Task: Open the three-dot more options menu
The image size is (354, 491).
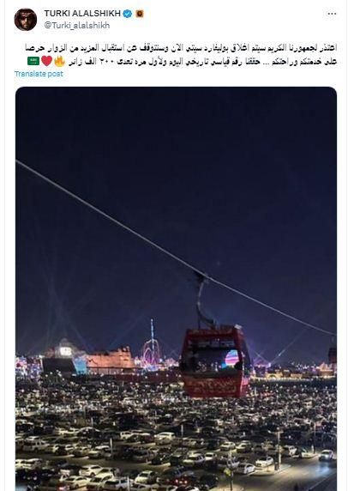Action: [332, 14]
